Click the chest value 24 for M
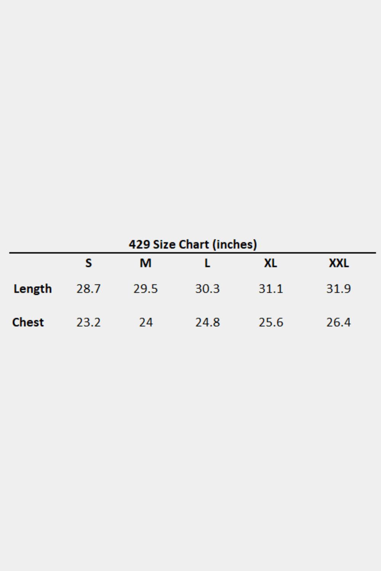This screenshot has width=381, height=571. pos(146,322)
